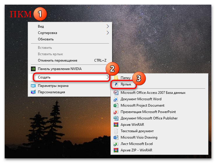Click the shortcut arrow icon beside Ярлык

pyautogui.click(x=116, y=84)
